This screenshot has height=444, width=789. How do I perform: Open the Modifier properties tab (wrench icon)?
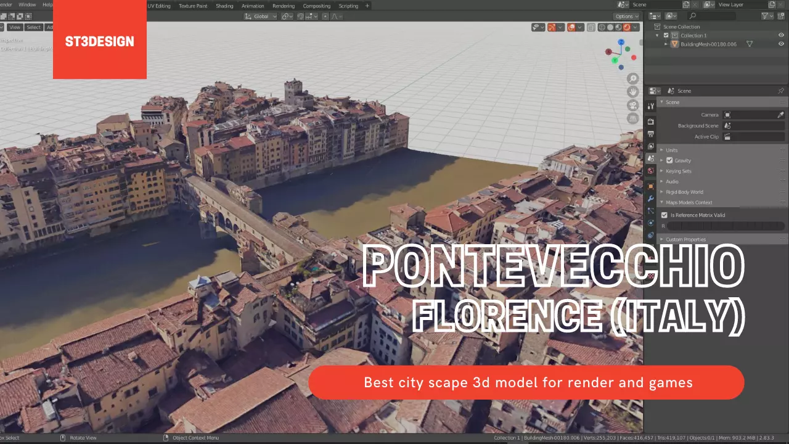[x=650, y=199]
